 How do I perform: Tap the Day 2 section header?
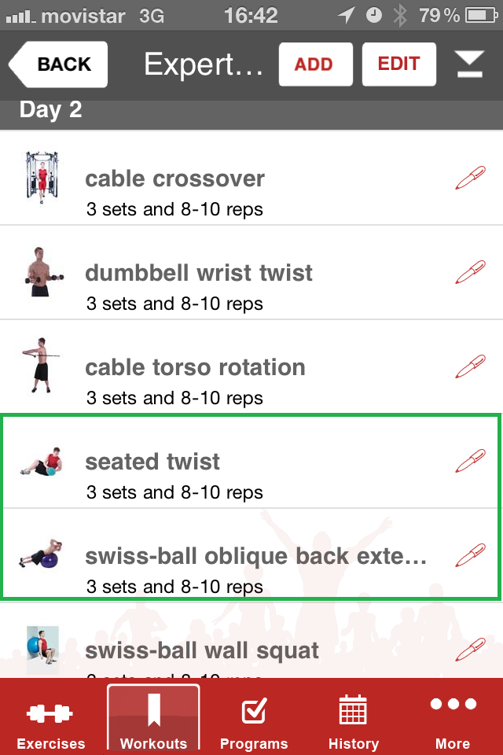point(251,110)
